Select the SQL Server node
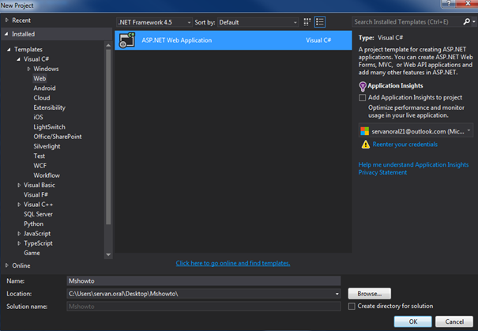This screenshot has height=331, width=478. pyautogui.click(x=38, y=214)
